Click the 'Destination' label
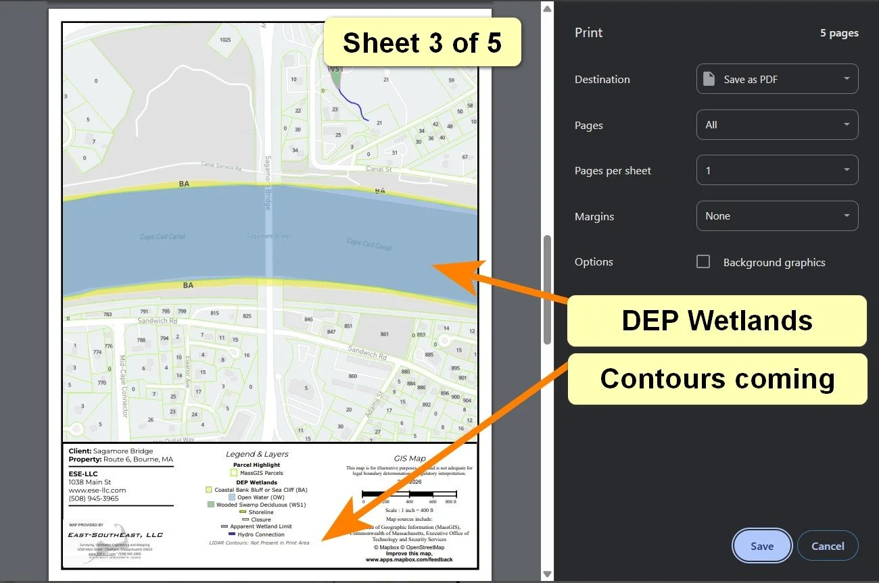The image size is (879, 583). pos(602,79)
